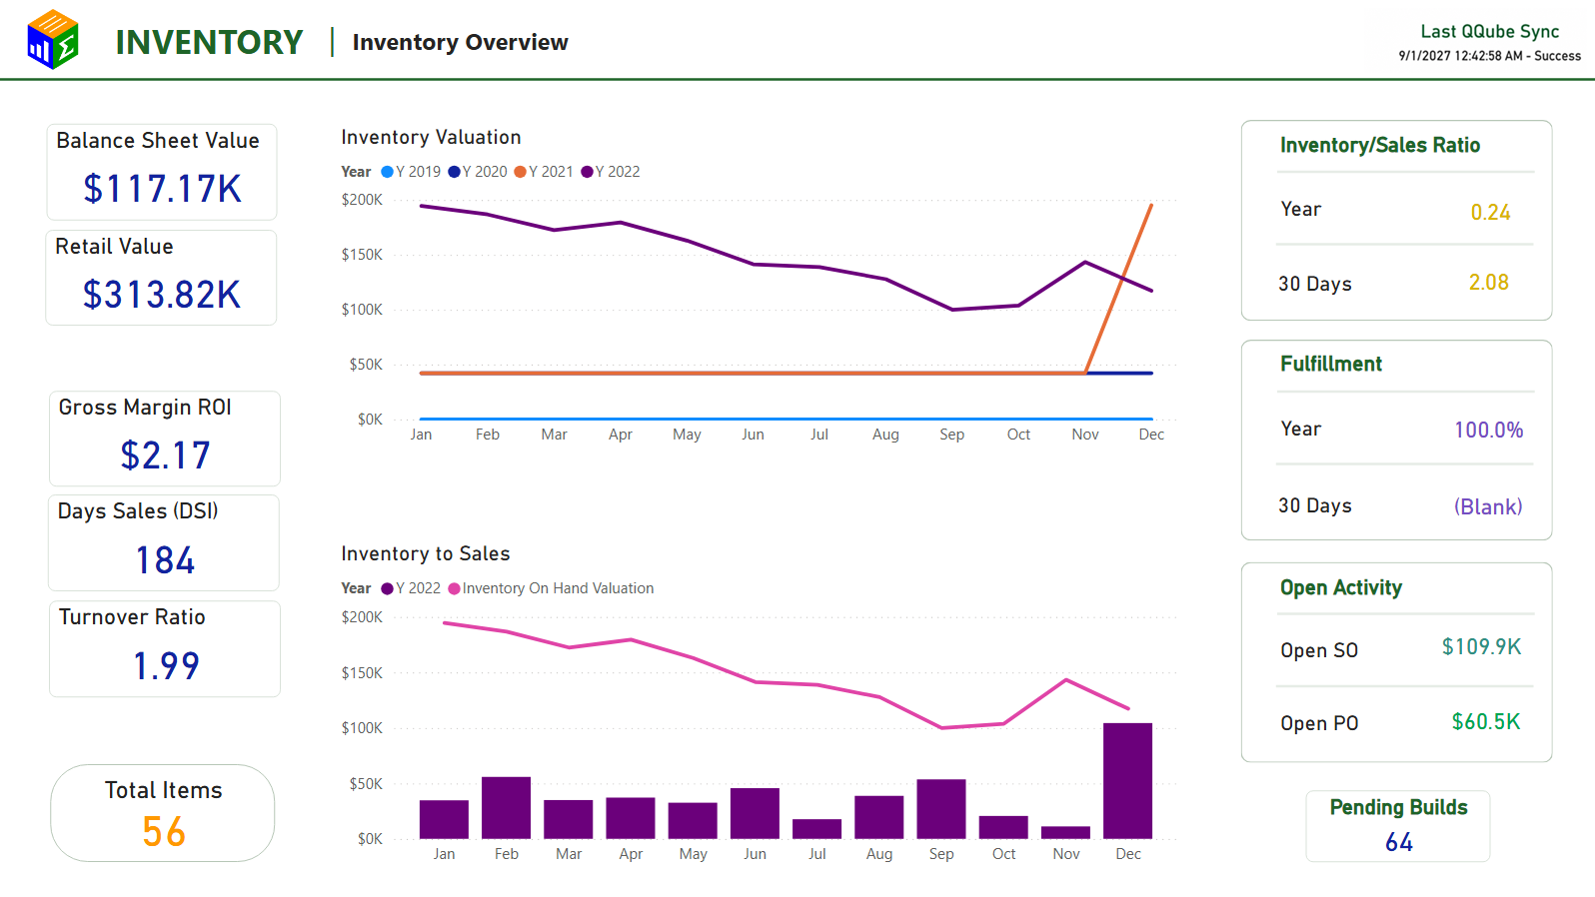Click the Sep bar in Inventory to Sales
1595x897 pixels.
pos(941,809)
